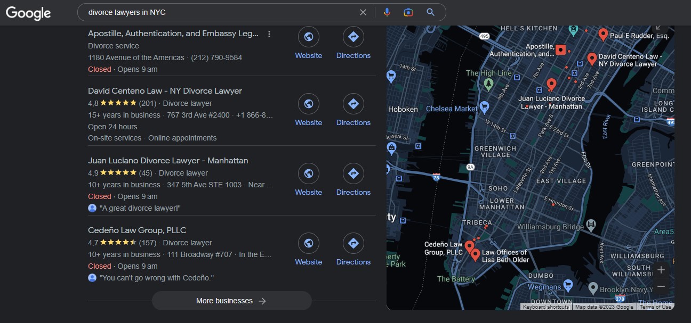This screenshot has height=323, width=691.
Task: Click Juan Luciano map label text
Action: (x=551, y=102)
